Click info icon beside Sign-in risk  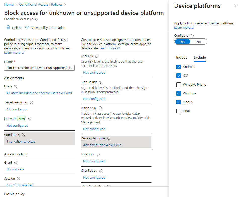pos(101,82)
